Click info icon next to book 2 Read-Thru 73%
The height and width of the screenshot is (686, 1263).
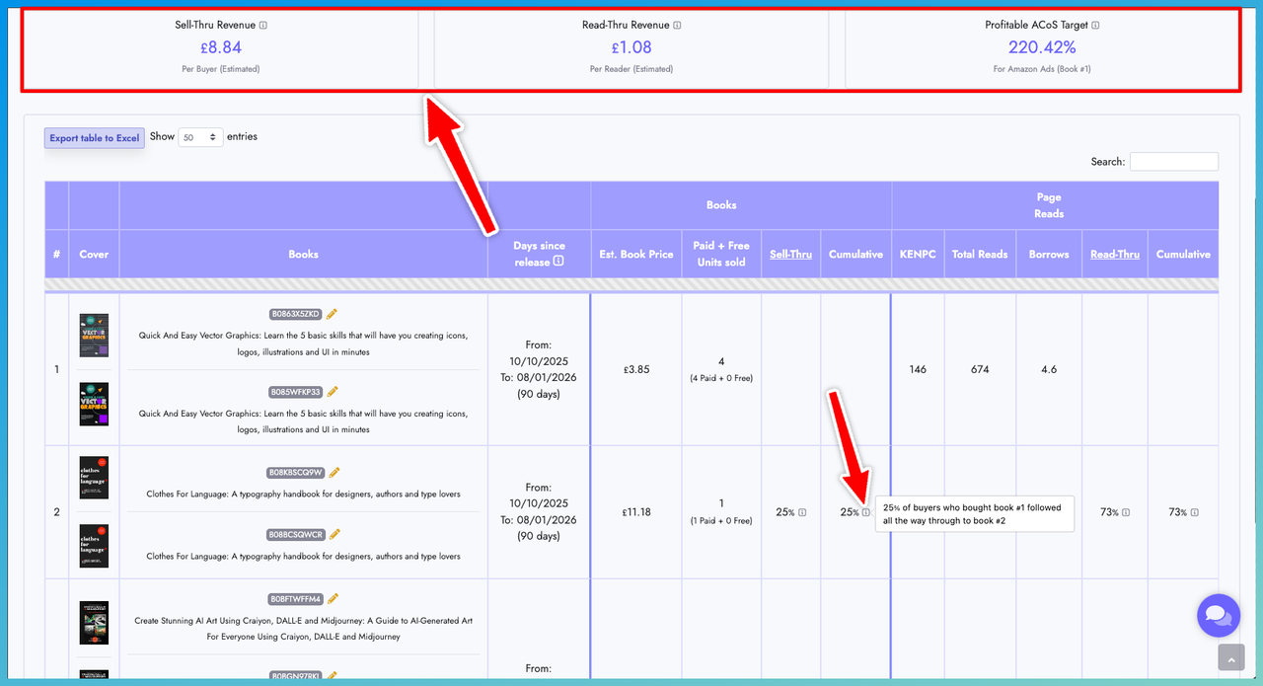(x=1126, y=512)
